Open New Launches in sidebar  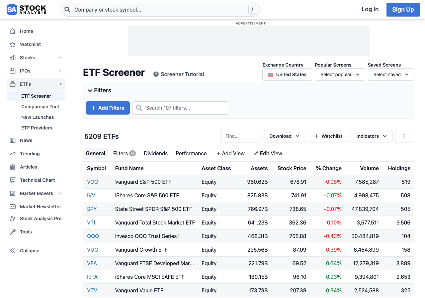tap(38, 117)
